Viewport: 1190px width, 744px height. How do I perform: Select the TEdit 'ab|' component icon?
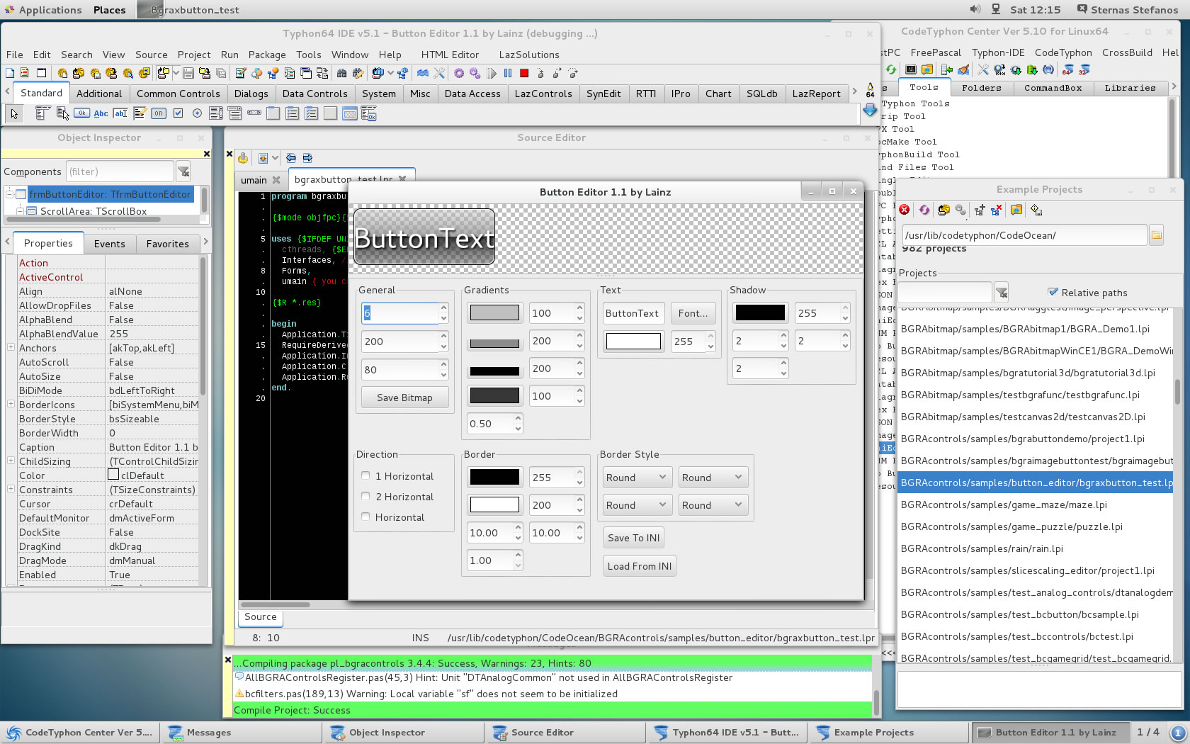pyautogui.click(x=120, y=113)
